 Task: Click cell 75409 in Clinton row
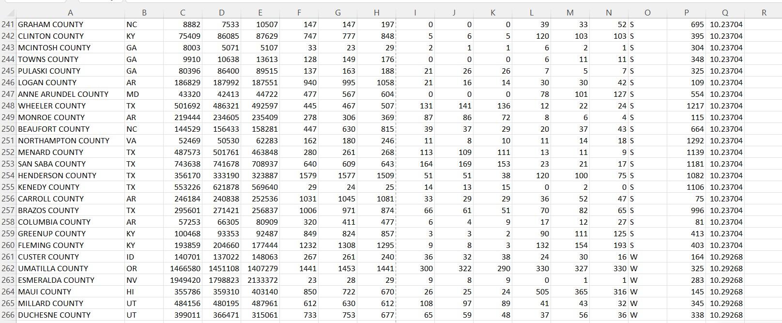pyautogui.click(x=183, y=36)
